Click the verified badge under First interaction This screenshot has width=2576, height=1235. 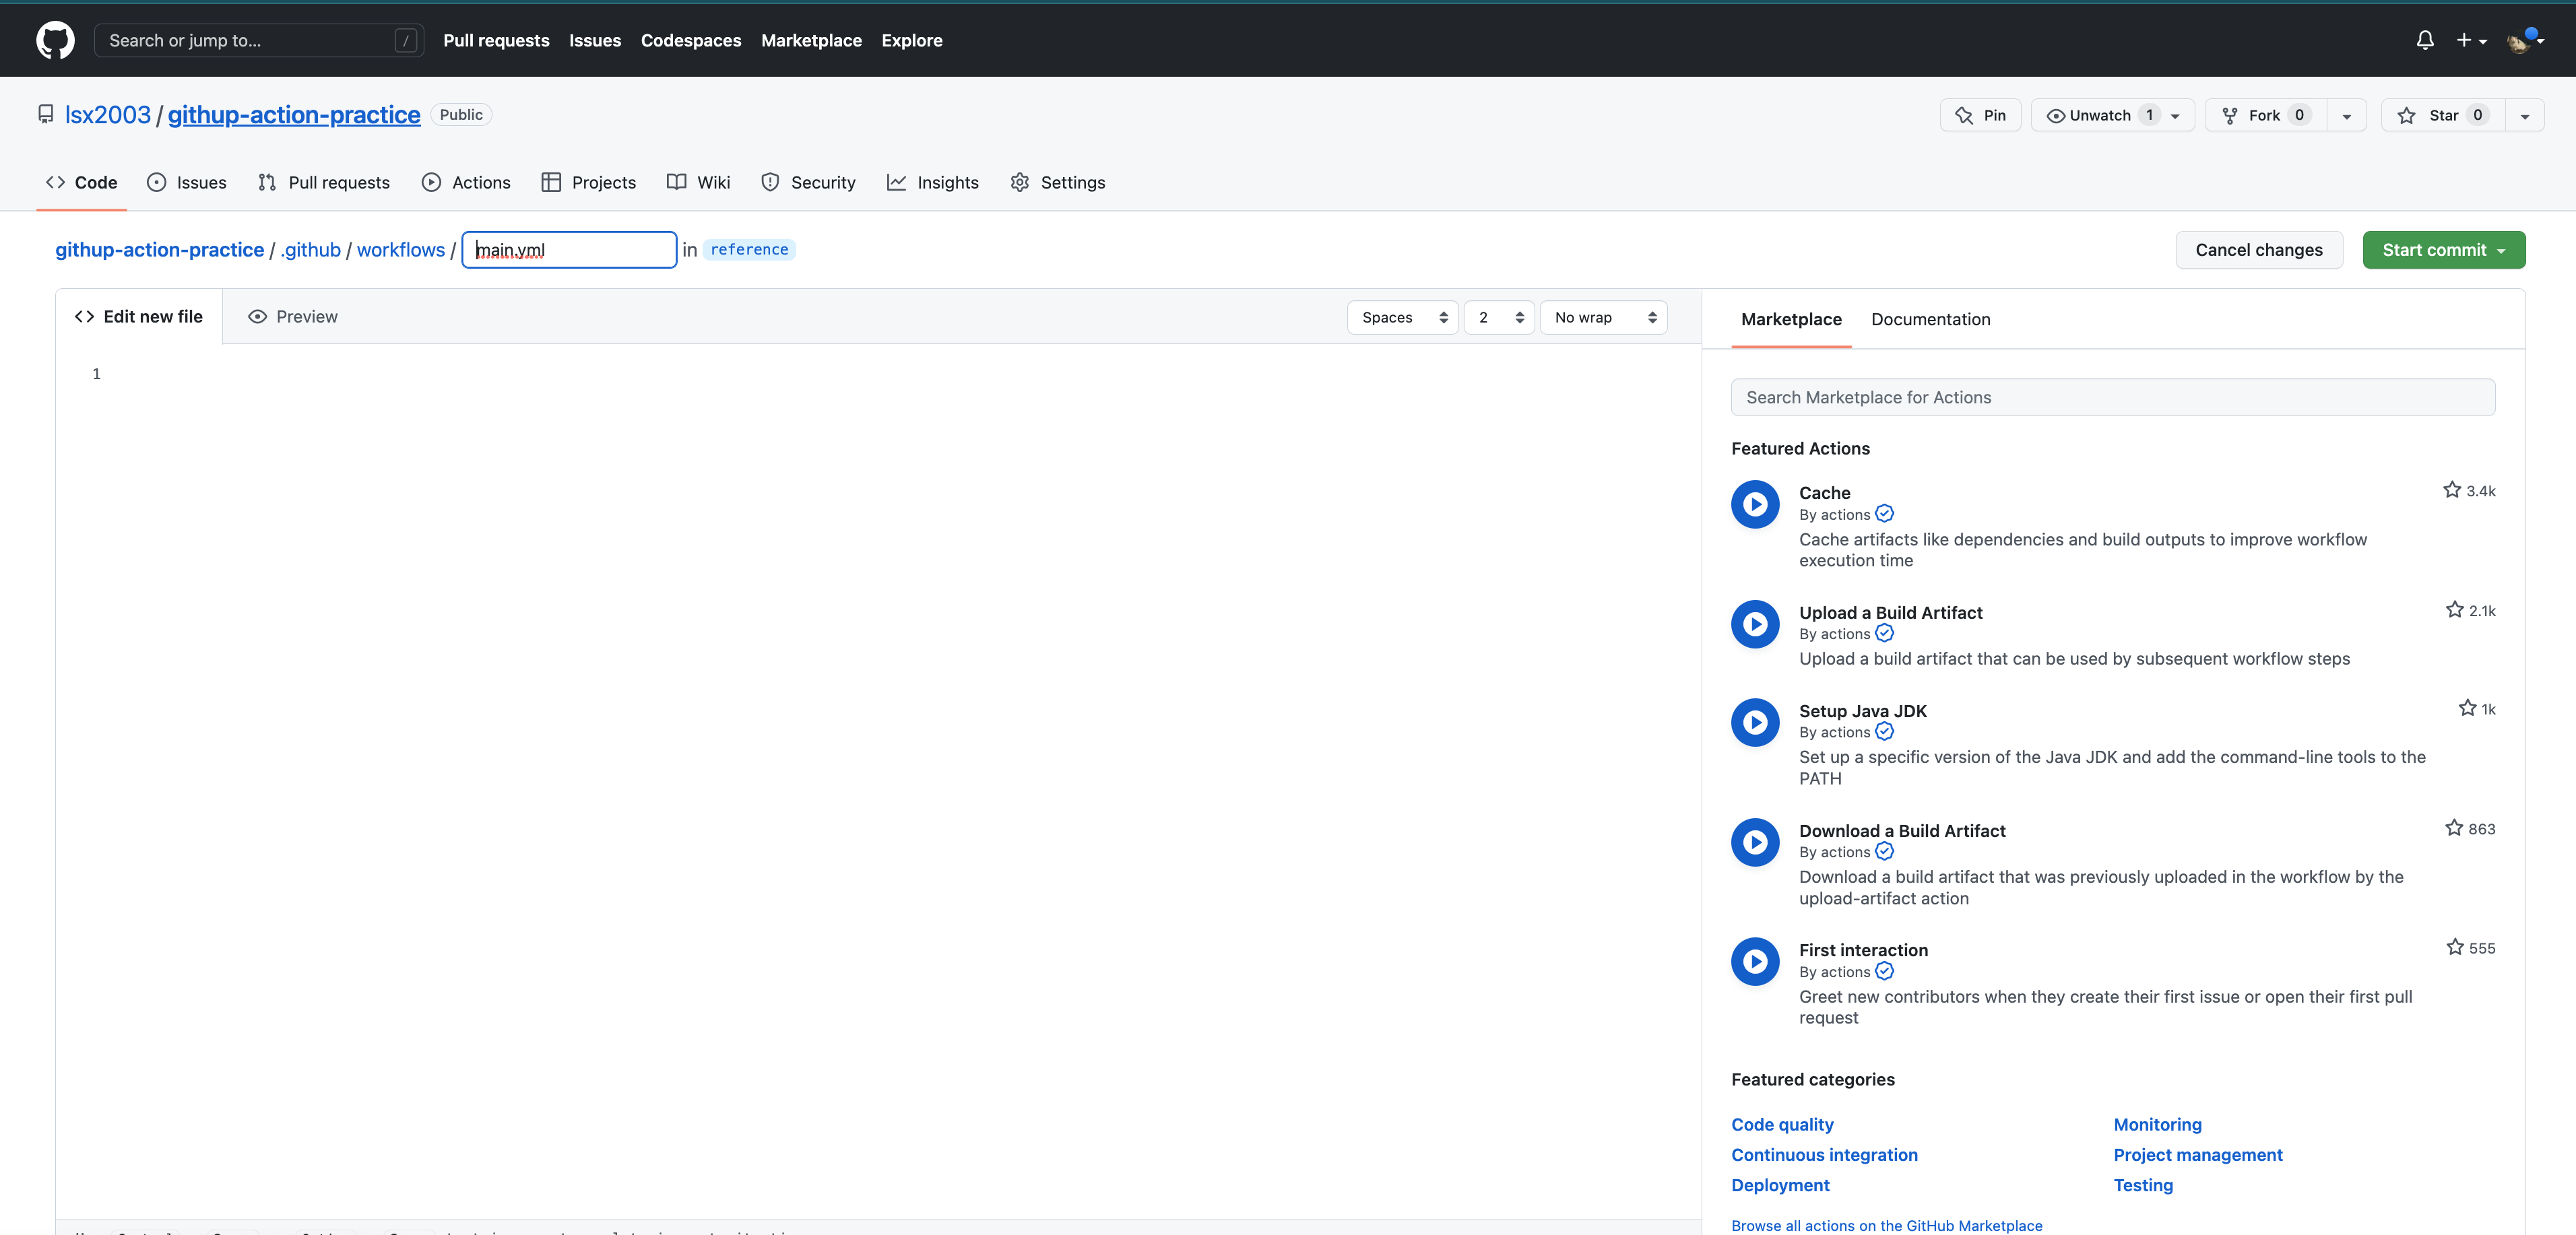tap(1884, 971)
